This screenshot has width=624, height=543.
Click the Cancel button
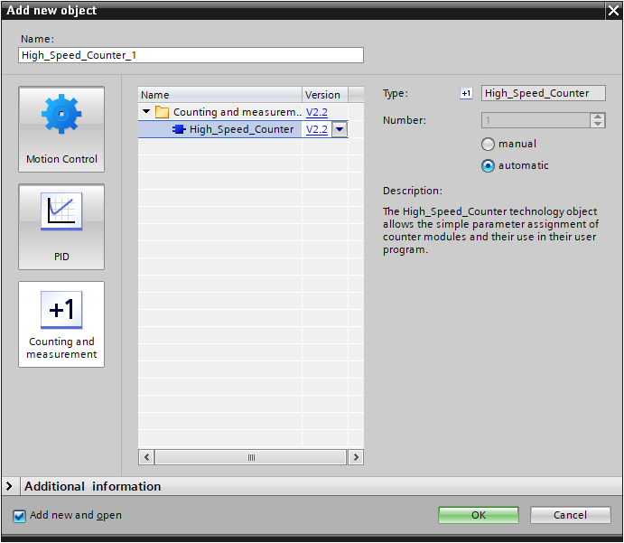[x=571, y=515]
